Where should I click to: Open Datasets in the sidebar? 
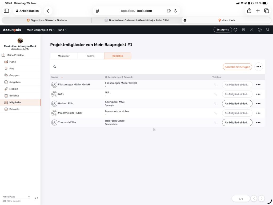[x=14, y=109]
